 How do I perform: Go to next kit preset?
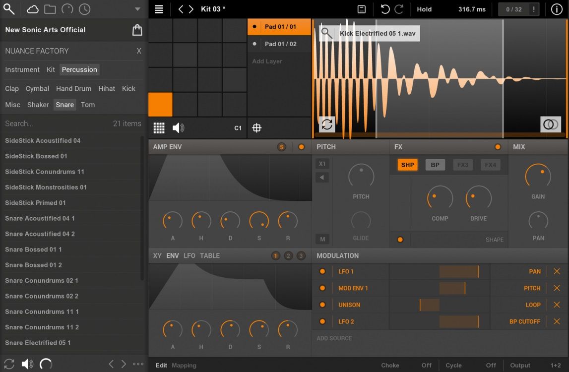click(191, 9)
